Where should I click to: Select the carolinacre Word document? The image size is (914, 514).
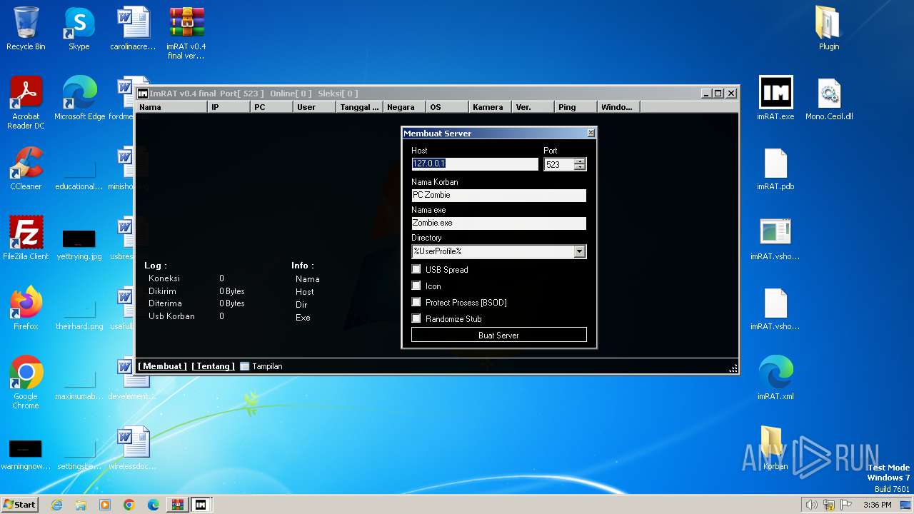(x=133, y=29)
